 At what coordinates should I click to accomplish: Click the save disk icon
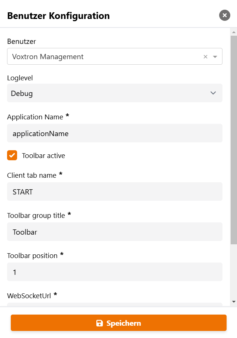[x=99, y=323]
